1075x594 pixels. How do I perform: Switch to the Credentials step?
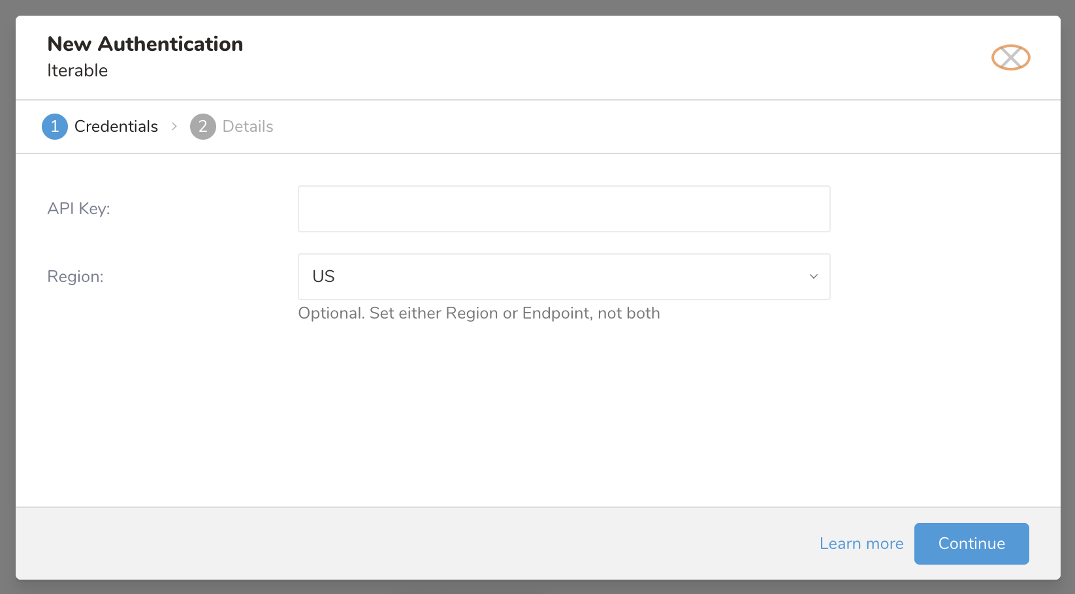tap(116, 127)
